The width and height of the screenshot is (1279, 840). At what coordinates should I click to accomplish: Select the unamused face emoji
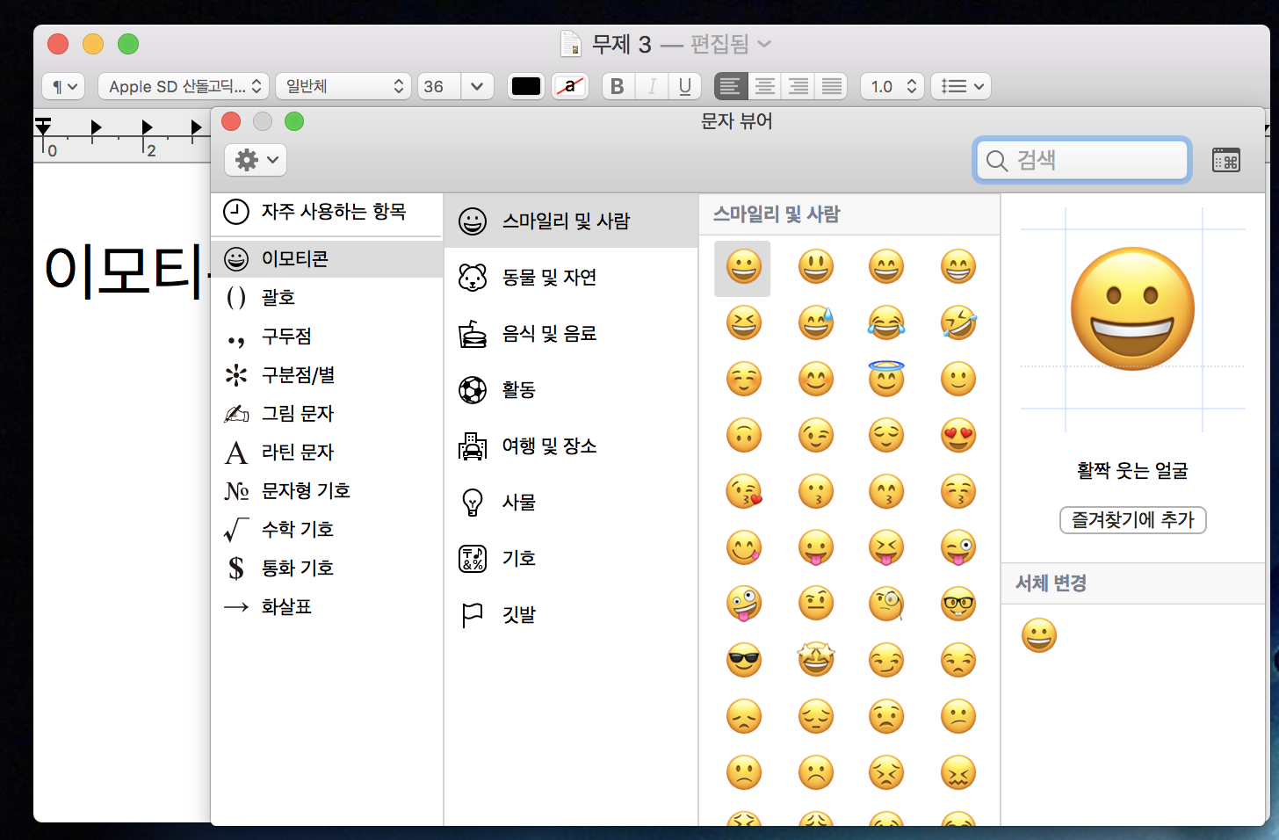(x=958, y=660)
